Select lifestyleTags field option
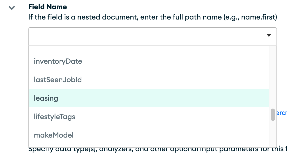The image size is (287, 154). click(x=54, y=117)
